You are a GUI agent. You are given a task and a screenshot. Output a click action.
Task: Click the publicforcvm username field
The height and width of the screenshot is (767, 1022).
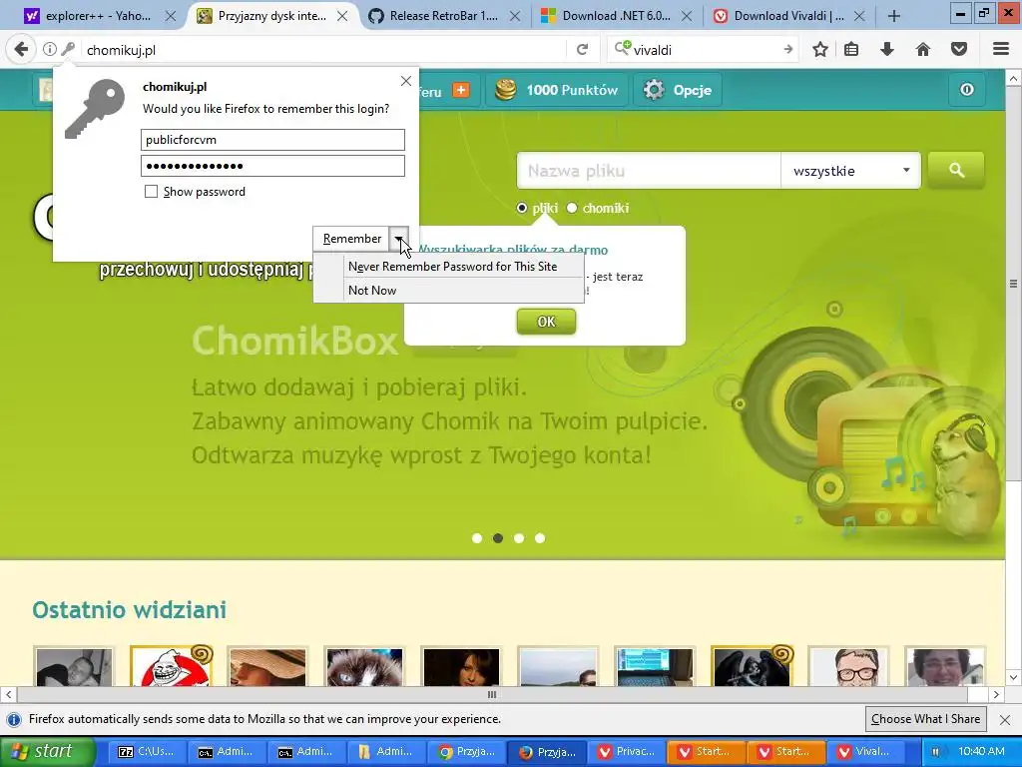[272, 140]
